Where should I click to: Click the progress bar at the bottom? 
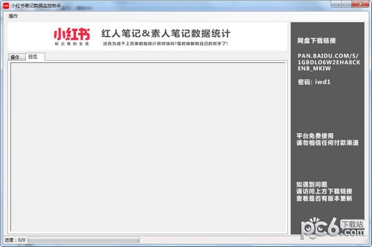click(x=84, y=240)
